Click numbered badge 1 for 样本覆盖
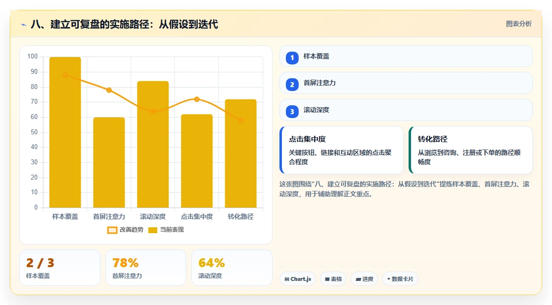The image size is (552, 305). (x=292, y=58)
